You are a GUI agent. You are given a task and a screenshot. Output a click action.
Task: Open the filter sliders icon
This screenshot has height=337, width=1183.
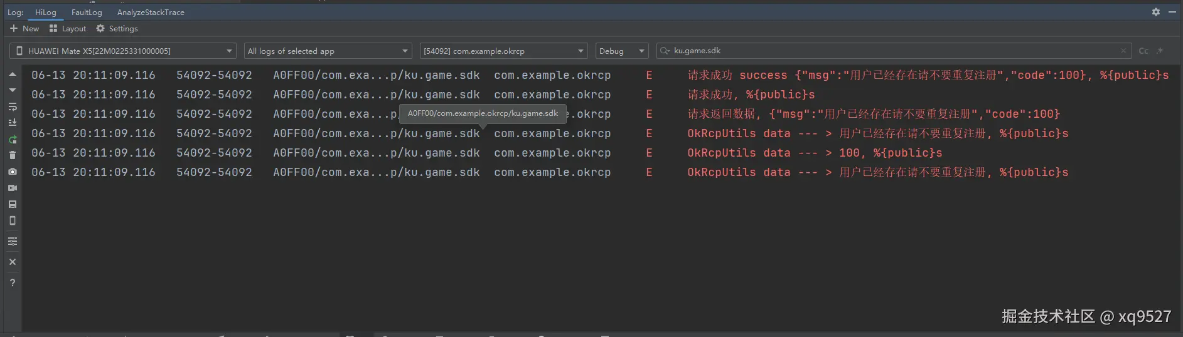13,241
